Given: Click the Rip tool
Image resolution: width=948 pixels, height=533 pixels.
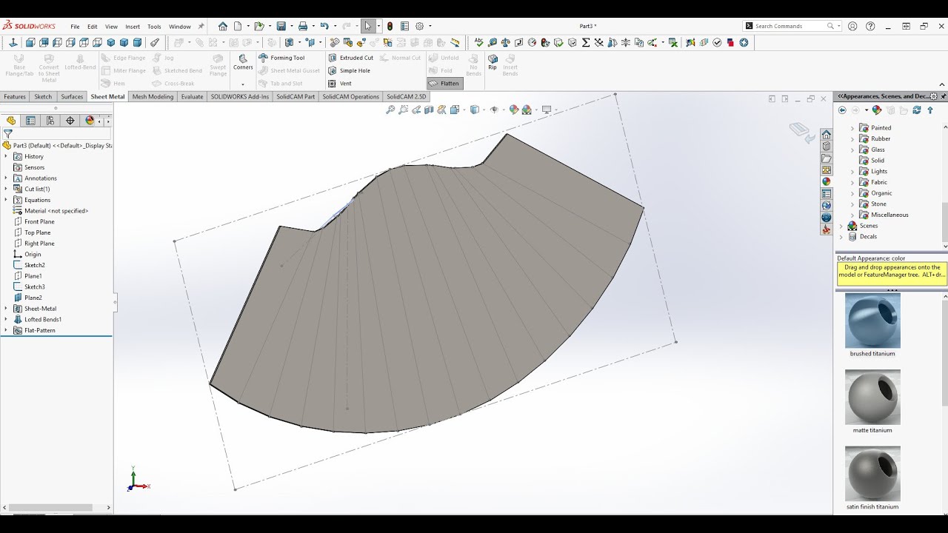Looking at the screenshot, I should pyautogui.click(x=493, y=62).
